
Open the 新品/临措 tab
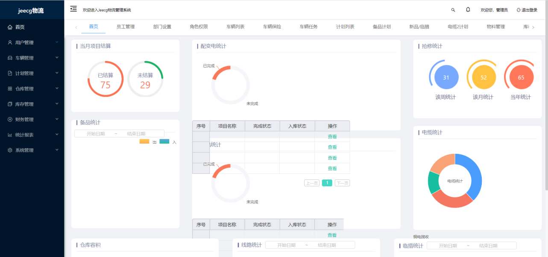tap(419, 26)
